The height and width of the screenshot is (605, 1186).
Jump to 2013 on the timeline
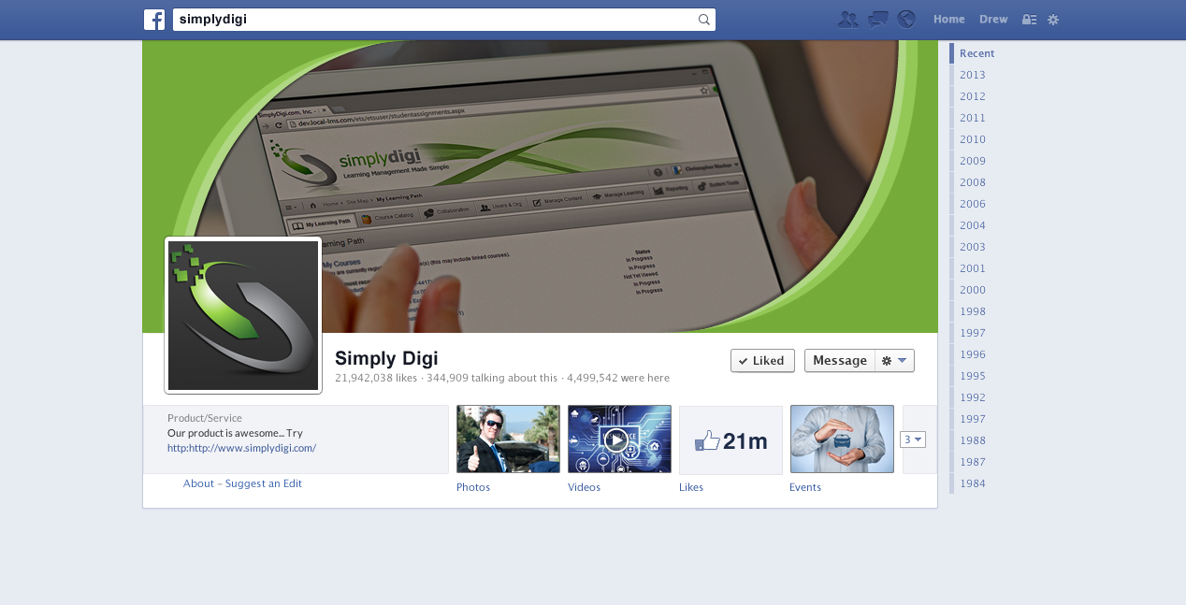click(x=972, y=75)
